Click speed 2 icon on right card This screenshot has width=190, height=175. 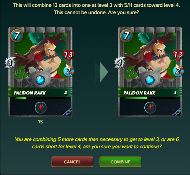[x=178, y=71]
